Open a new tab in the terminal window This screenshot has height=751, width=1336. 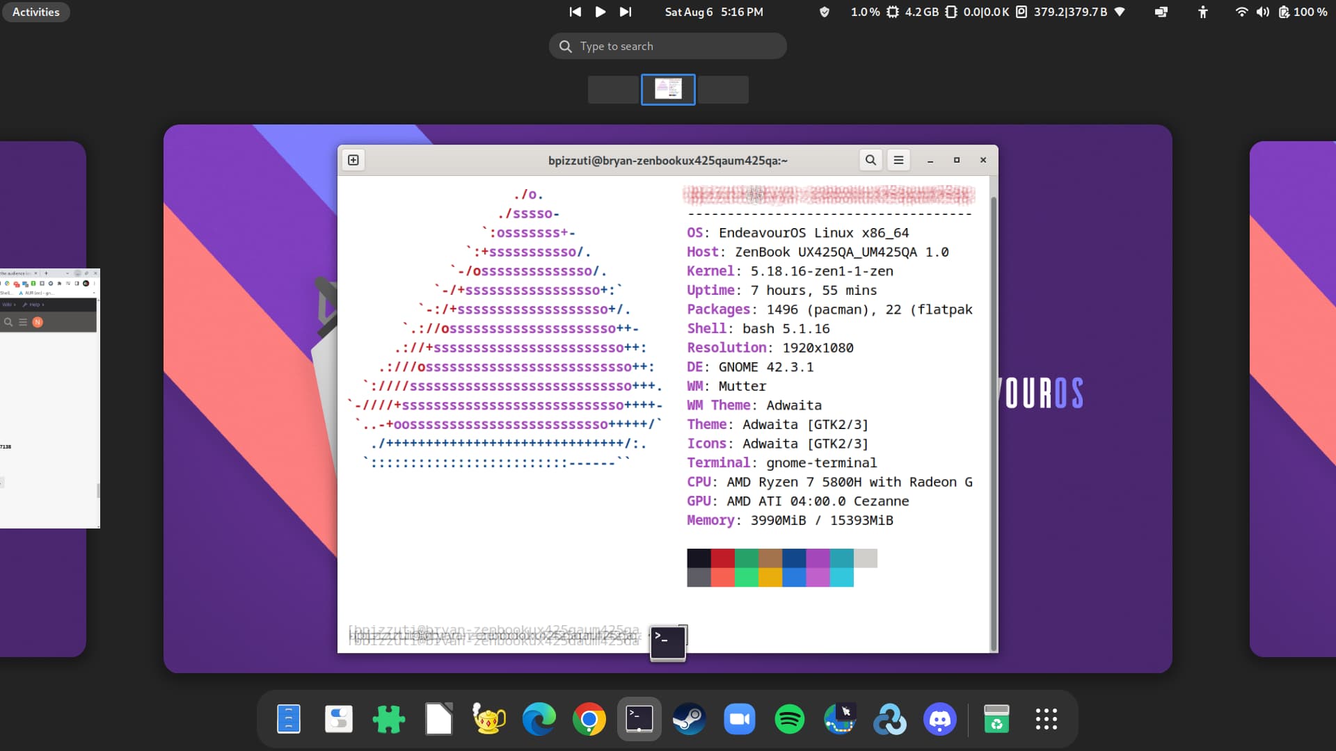tap(353, 160)
